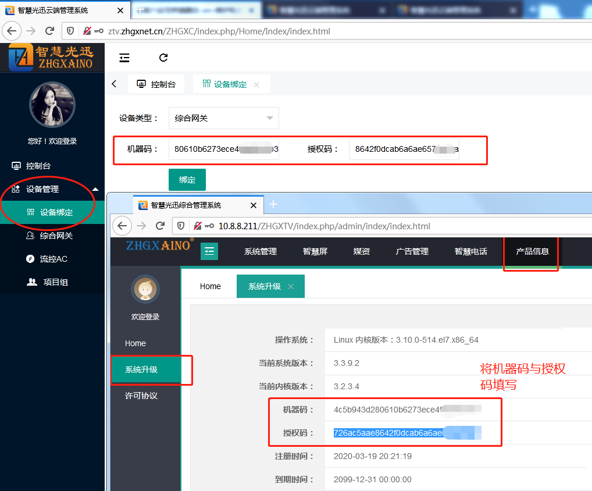
Task: Click browser reload button in outer window
Action: coord(49,31)
